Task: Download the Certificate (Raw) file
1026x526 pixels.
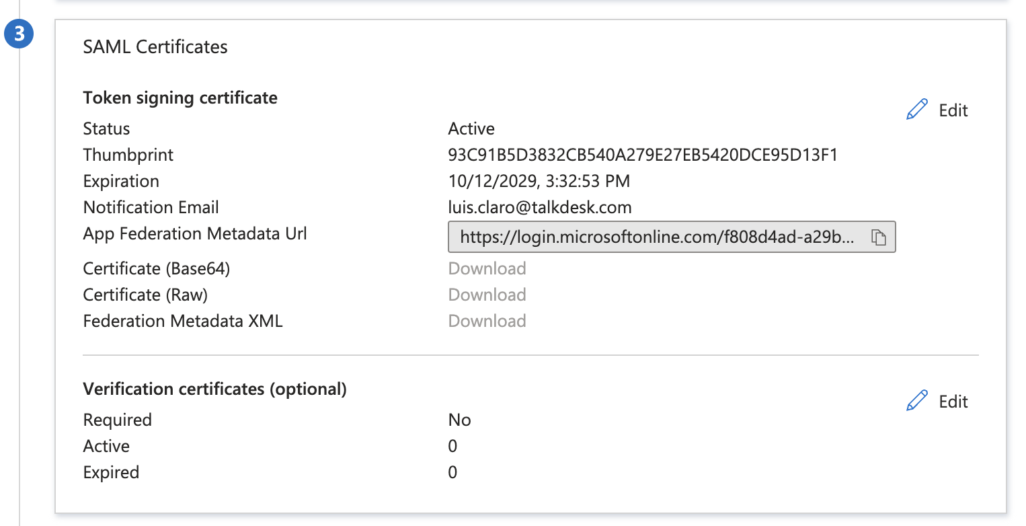Action: point(487,295)
